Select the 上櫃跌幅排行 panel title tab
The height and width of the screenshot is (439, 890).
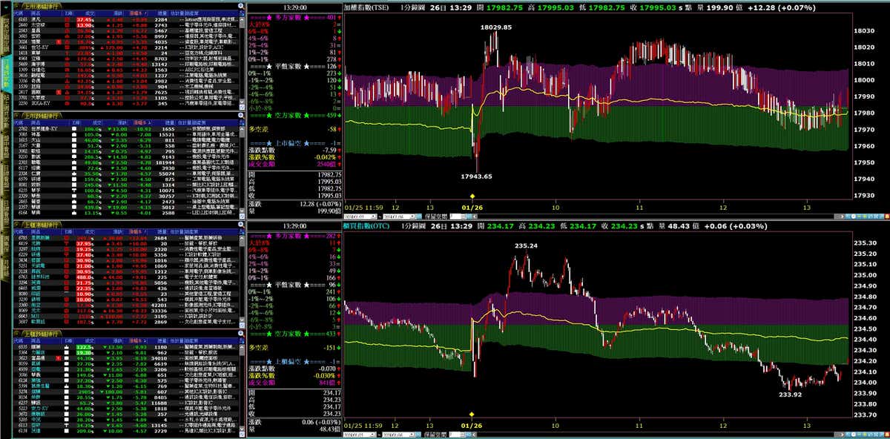point(43,334)
